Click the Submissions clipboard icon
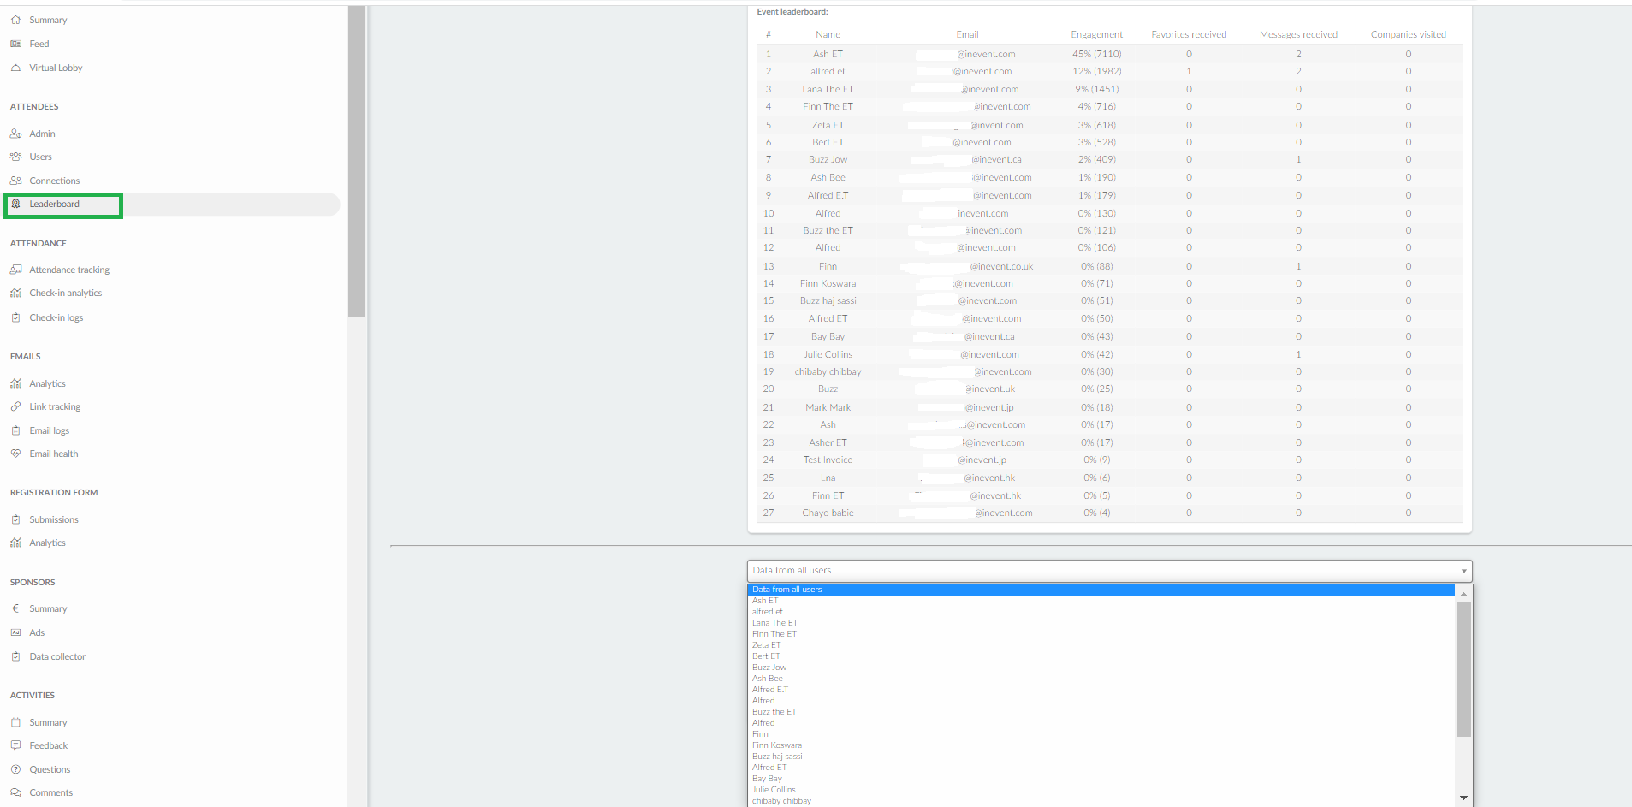The width and height of the screenshot is (1632, 807). click(x=15, y=519)
